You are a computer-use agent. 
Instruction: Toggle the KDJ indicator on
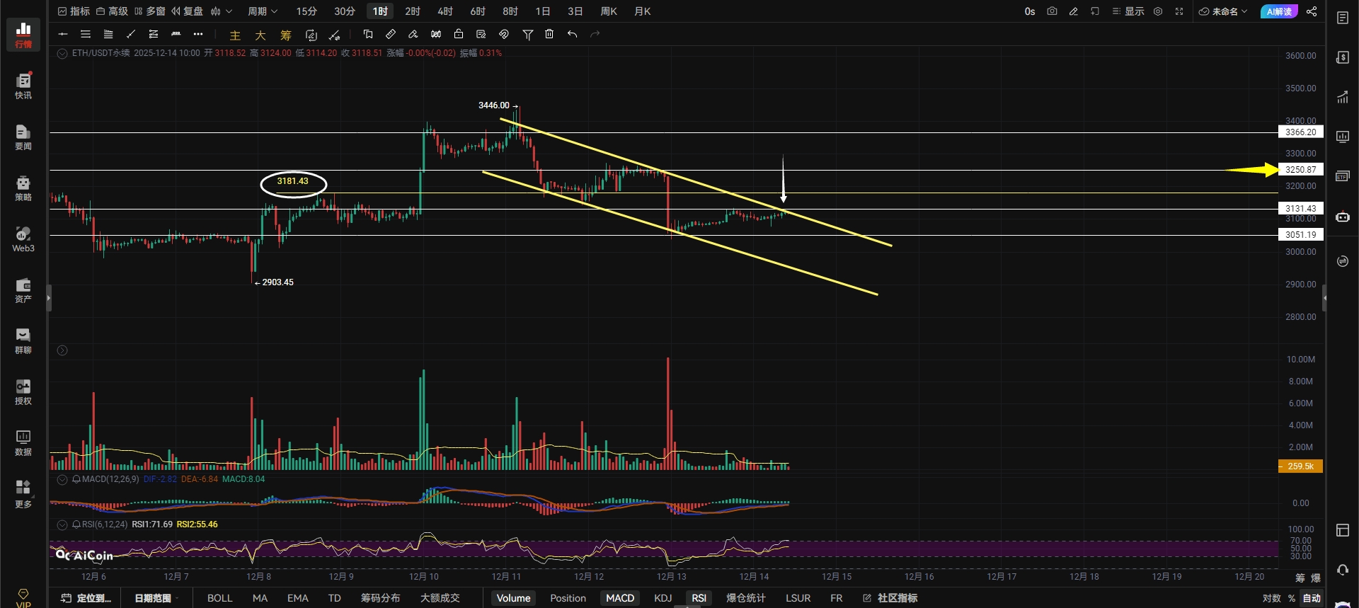pos(663,598)
